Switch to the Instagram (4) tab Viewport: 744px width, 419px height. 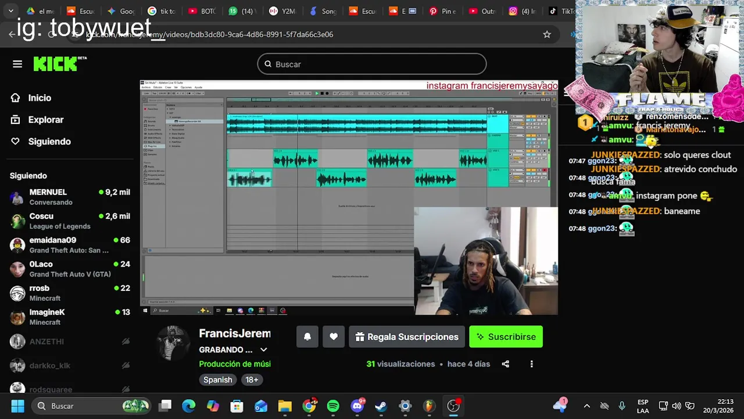click(x=523, y=11)
